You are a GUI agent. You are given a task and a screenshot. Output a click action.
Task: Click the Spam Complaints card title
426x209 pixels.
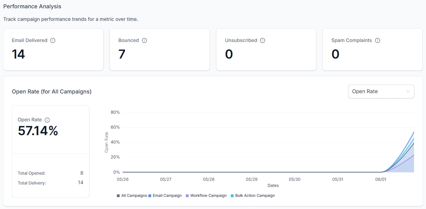click(x=351, y=40)
